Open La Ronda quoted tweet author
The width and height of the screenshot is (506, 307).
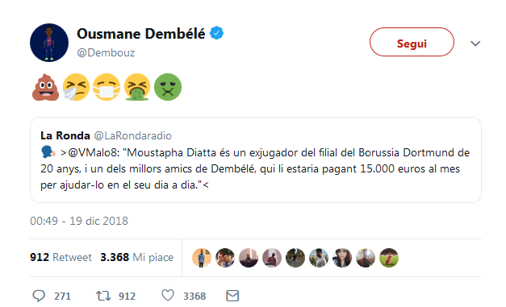65,135
